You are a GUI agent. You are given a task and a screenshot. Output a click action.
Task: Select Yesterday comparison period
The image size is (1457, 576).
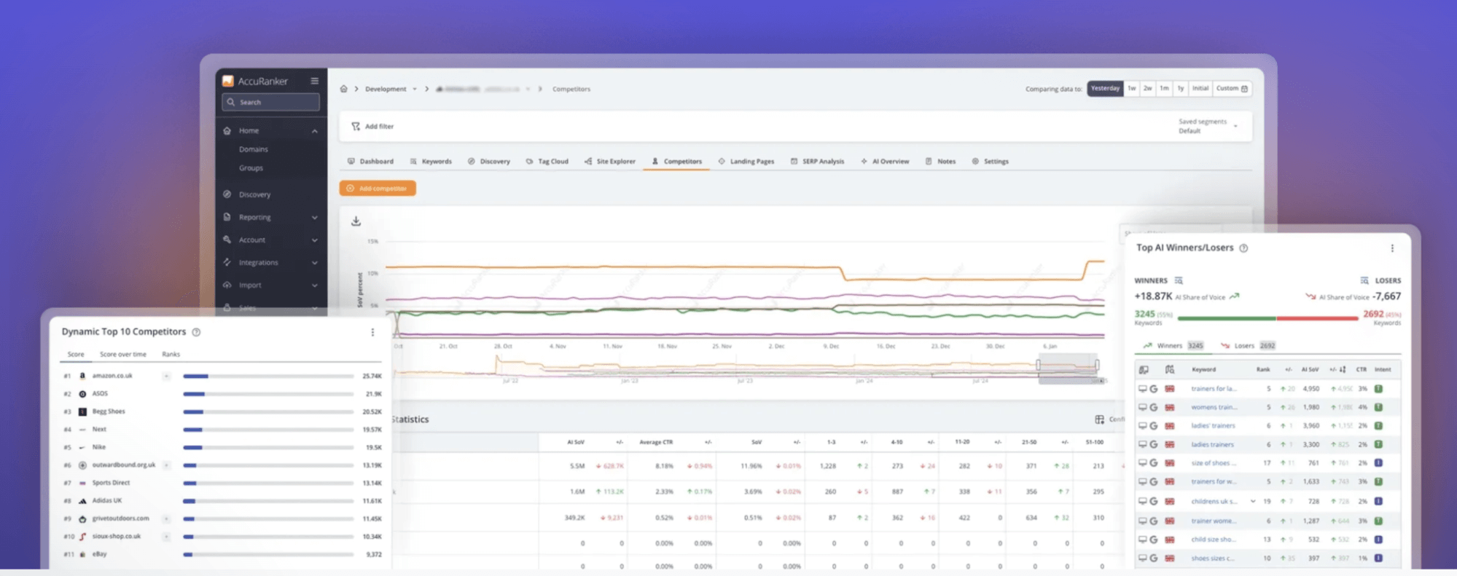pos(1105,88)
